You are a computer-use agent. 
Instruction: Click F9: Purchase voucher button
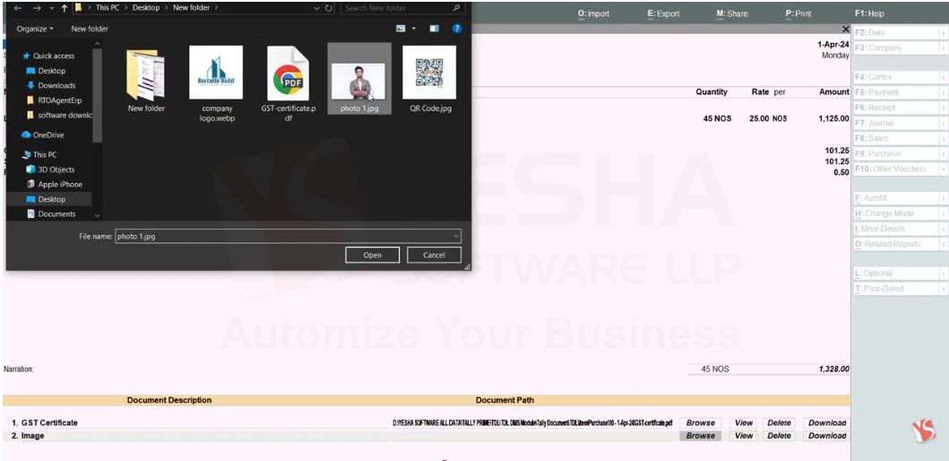coord(900,154)
